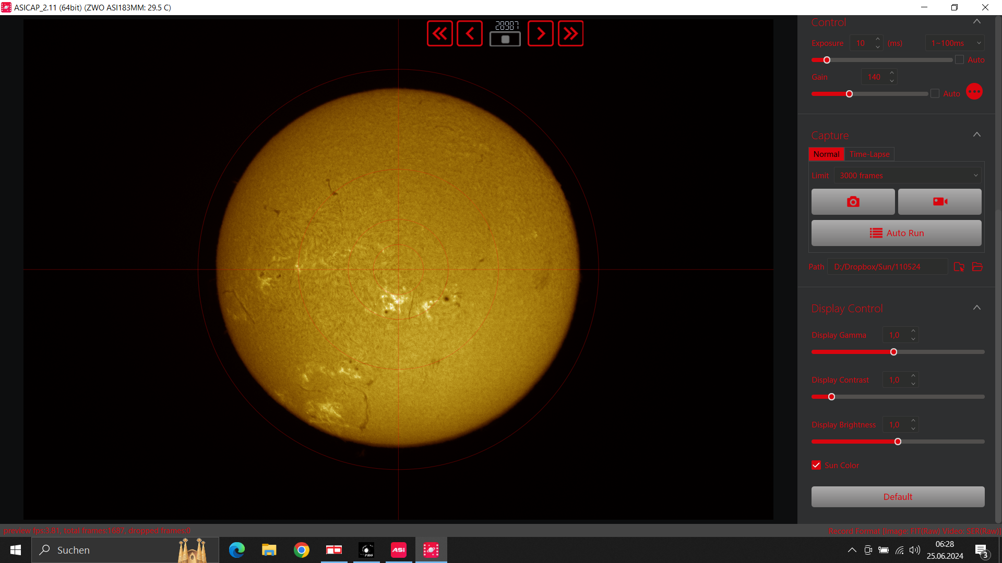Adjust the Display Contrast slider handle

click(831, 397)
